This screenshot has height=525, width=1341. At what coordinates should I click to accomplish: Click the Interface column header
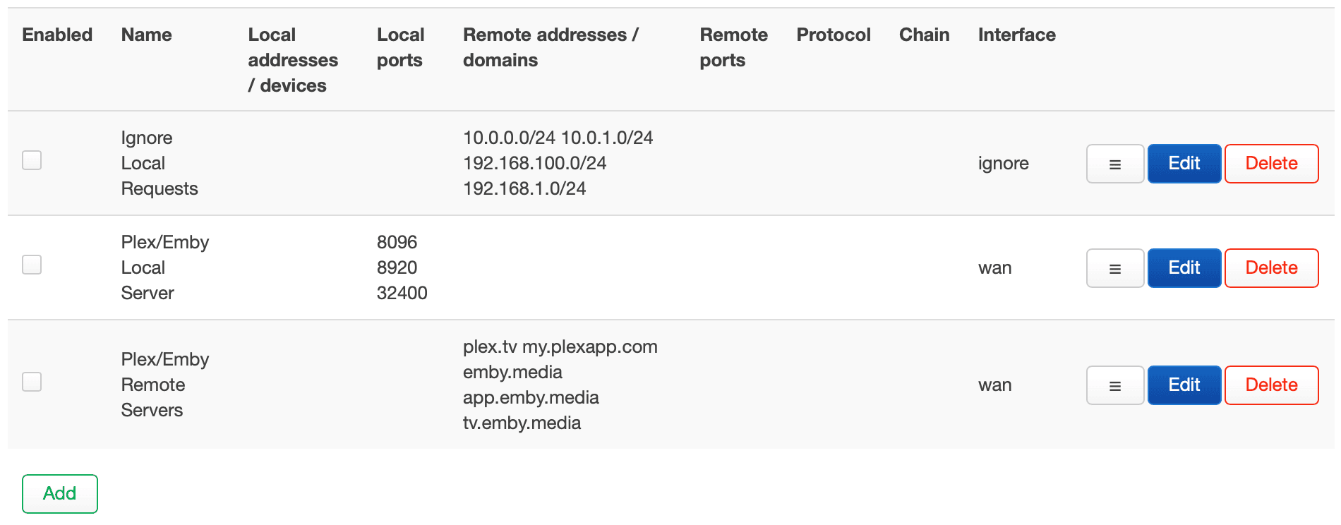pyautogui.click(x=1016, y=34)
